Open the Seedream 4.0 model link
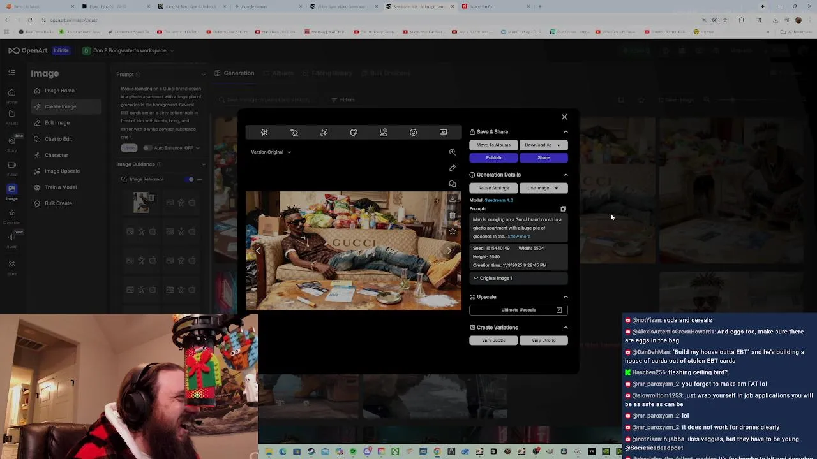This screenshot has width=817, height=459. (498, 200)
